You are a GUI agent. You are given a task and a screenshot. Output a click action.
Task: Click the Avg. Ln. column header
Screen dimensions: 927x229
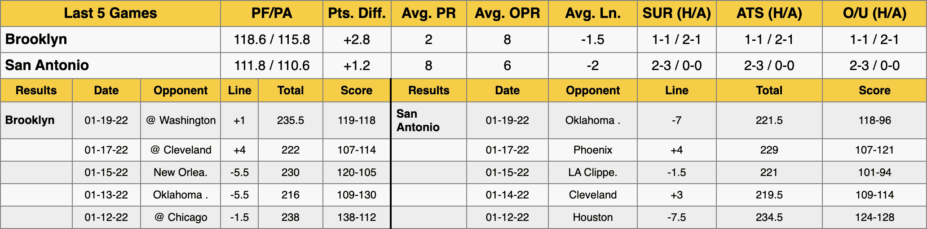[x=593, y=13]
